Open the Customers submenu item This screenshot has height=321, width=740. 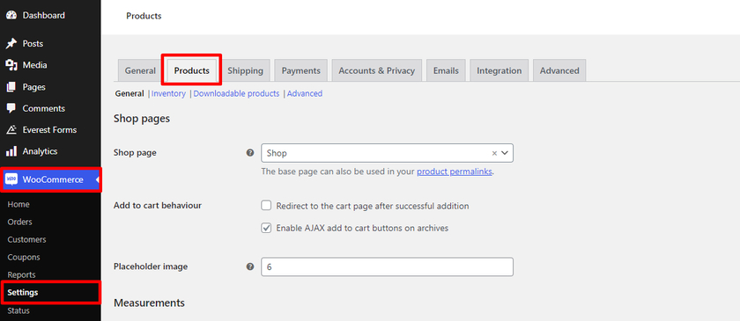(27, 239)
